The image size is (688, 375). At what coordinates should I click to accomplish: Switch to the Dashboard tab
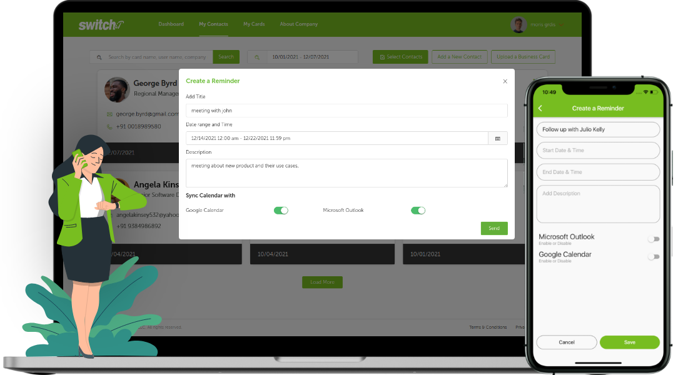[171, 24]
